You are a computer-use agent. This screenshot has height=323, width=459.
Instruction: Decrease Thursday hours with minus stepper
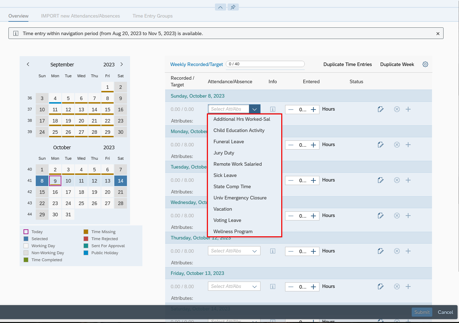(x=291, y=251)
